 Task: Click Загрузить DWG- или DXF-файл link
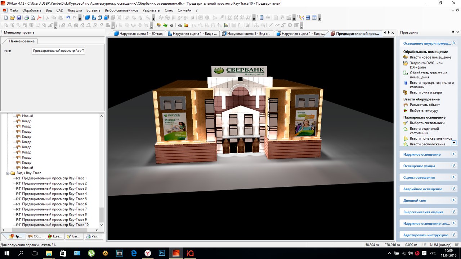coord(426,65)
